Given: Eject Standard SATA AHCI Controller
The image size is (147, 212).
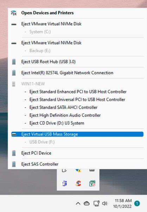Looking at the screenshot, I should [x=63, y=107].
